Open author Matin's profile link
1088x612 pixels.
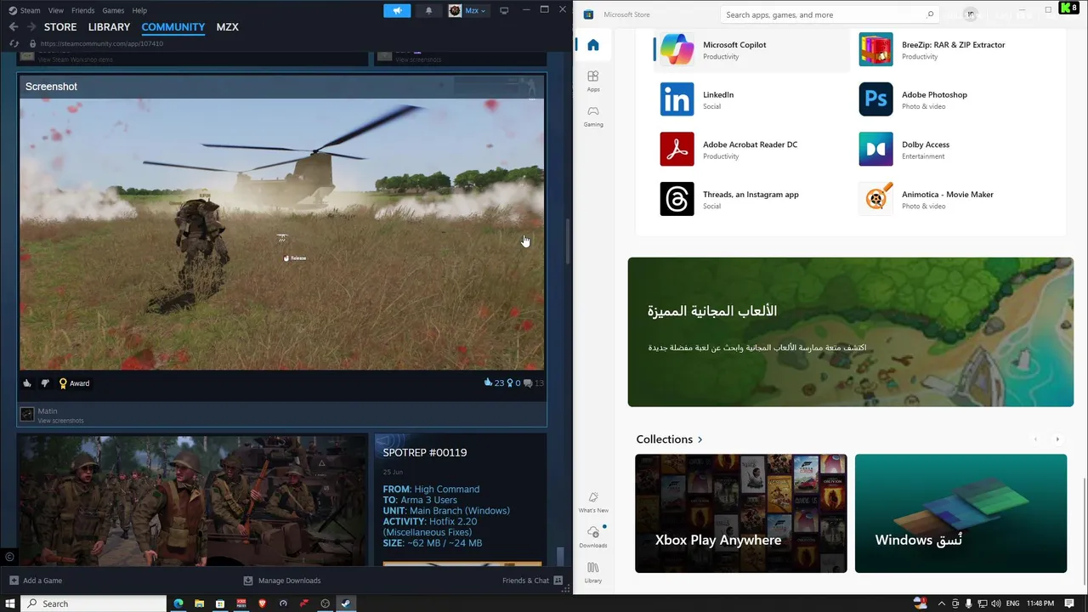pos(48,411)
